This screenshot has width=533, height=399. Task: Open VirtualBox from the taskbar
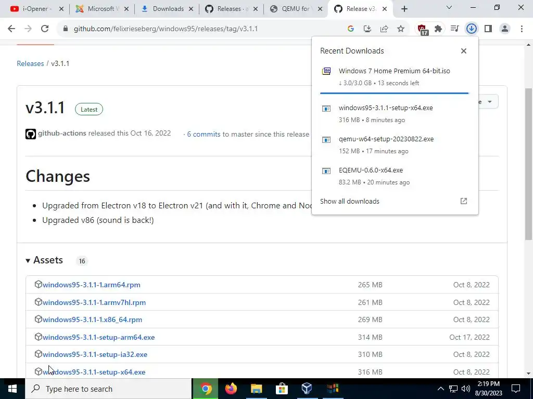(307, 389)
